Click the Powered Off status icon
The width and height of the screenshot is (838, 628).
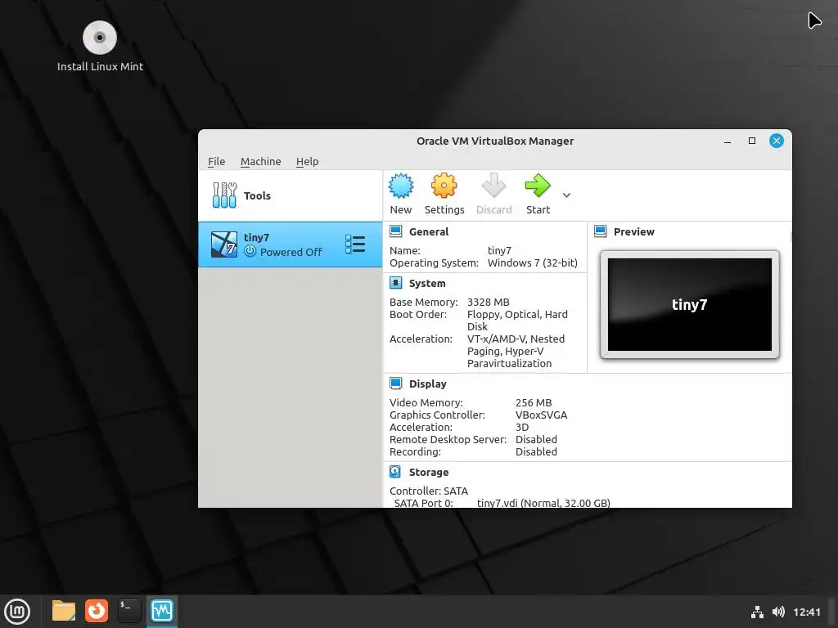(250, 251)
